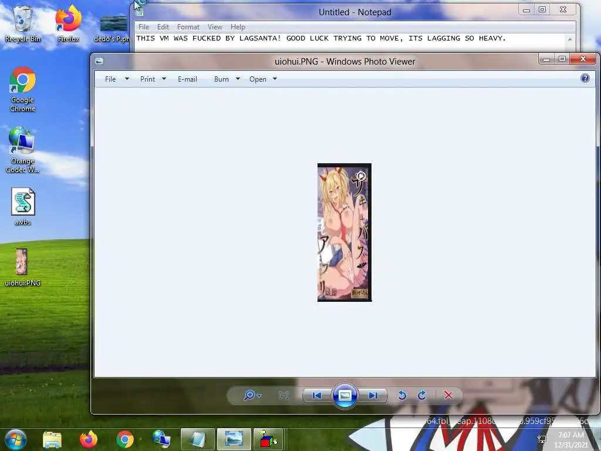
Task: Rotate the image counterclockwise
Action: click(x=402, y=395)
